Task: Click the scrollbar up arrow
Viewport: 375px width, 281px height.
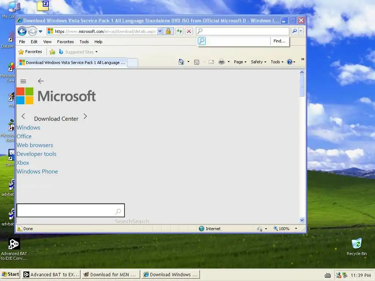Action: [302, 72]
